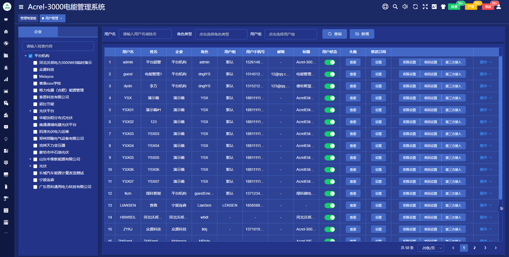This screenshot has height=257, width=509.
Task: Click the 新增 add user button
Action: coord(362,34)
